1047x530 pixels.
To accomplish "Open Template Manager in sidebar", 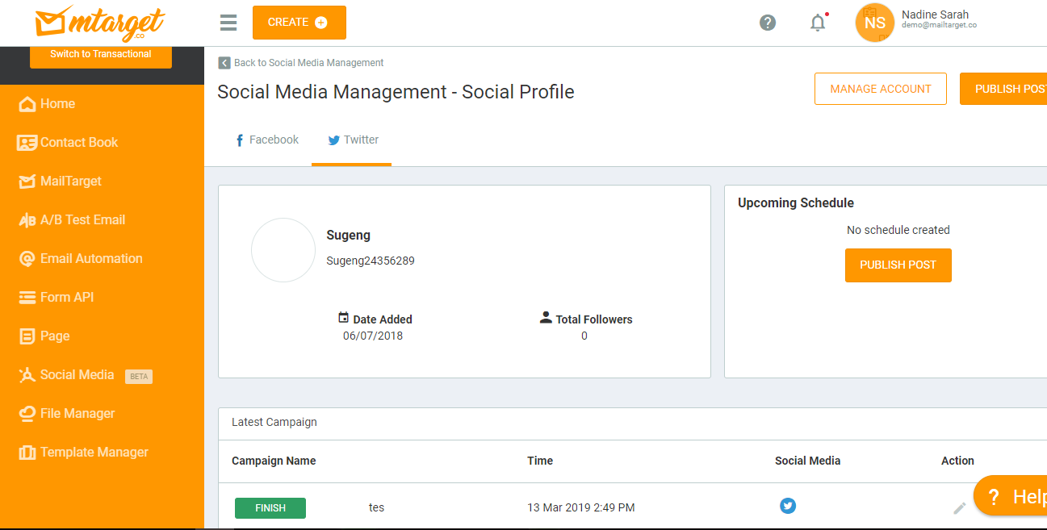I will pos(94,453).
